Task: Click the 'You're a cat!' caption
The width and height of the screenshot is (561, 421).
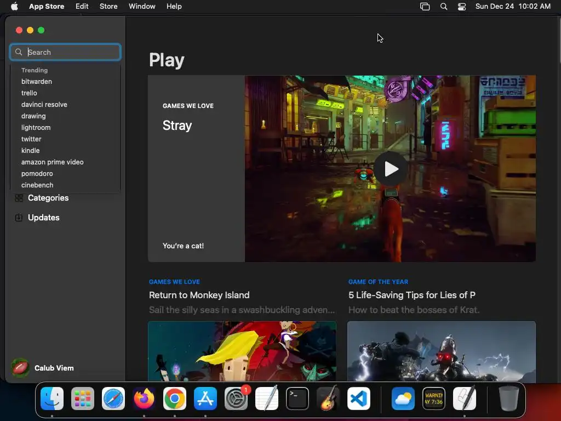Action: tap(183, 246)
